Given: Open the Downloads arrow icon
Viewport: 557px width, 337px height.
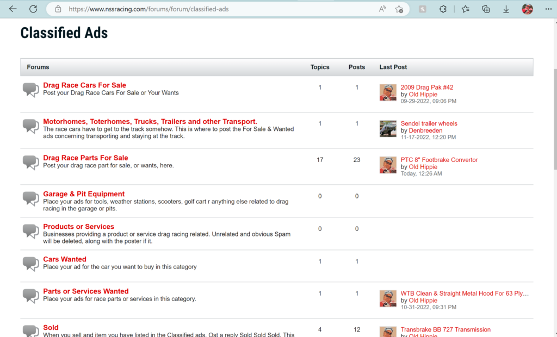Looking at the screenshot, I should (506, 9).
